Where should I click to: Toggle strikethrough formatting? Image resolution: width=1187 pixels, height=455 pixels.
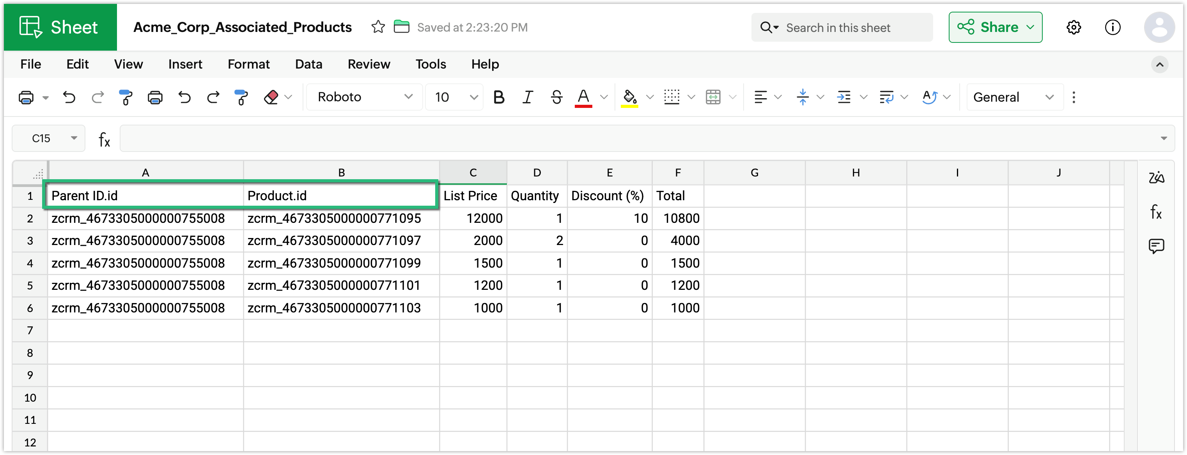click(556, 97)
